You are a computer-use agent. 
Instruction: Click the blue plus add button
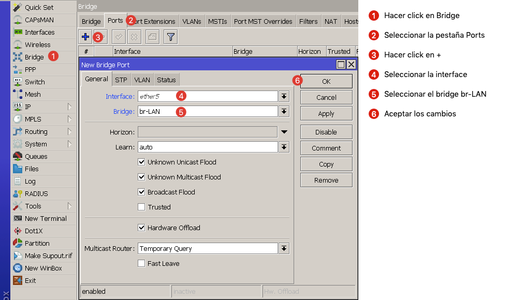(86, 37)
